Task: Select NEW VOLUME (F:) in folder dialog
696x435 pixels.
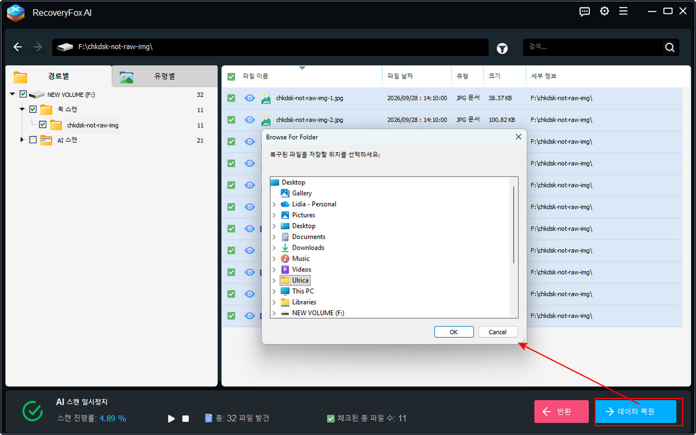Action: pos(318,313)
